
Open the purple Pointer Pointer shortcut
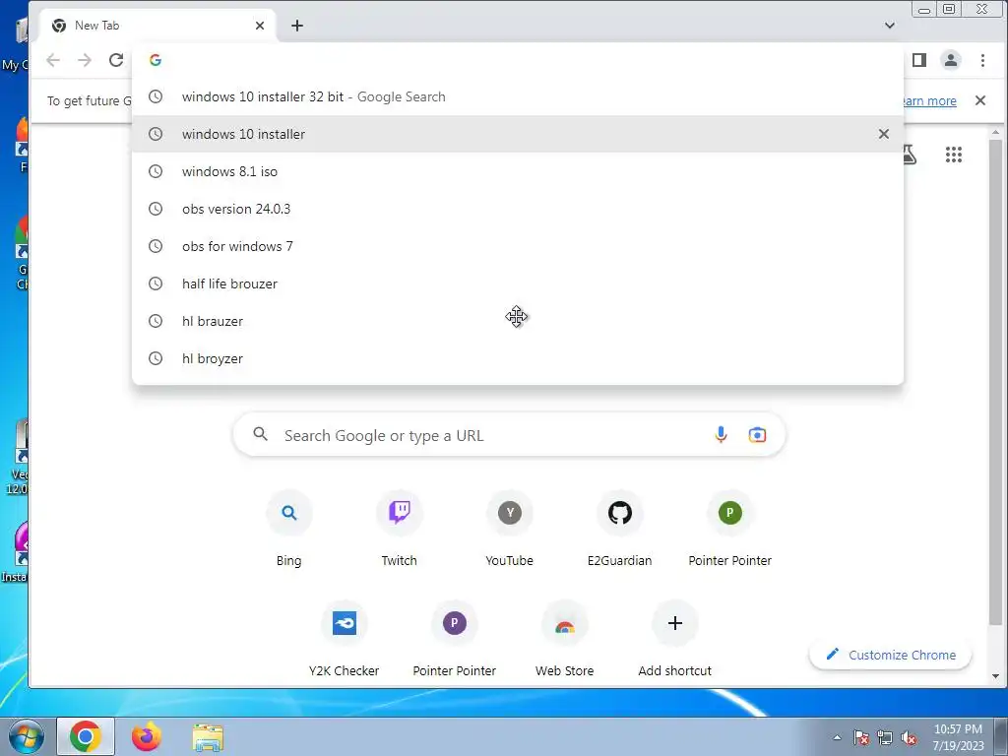(455, 640)
